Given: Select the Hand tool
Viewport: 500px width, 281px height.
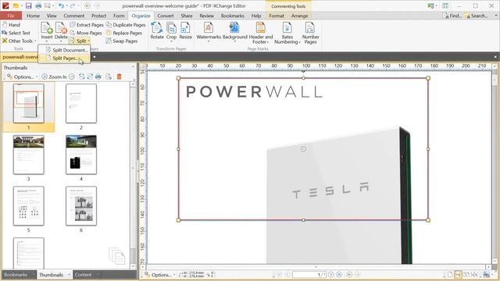Looking at the screenshot, I should (12, 24).
